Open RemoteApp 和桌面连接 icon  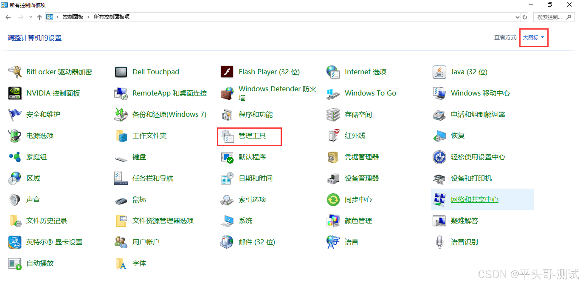tap(121, 93)
